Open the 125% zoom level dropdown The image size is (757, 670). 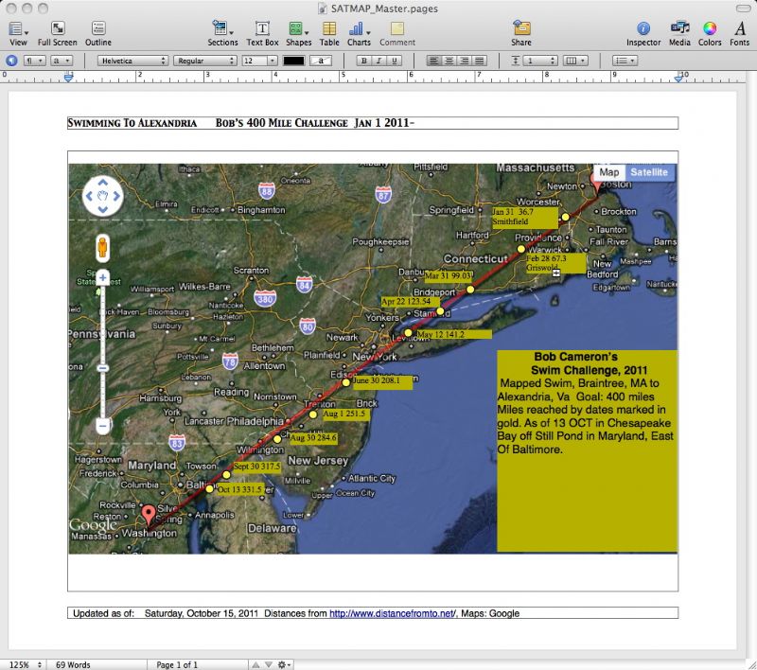pyautogui.click(x=25, y=664)
